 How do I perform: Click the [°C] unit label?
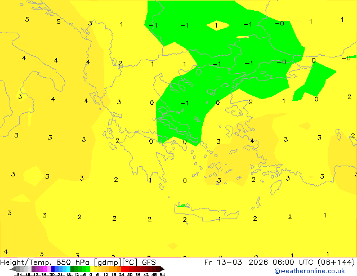pyautogui.click(x=130, y=262)
